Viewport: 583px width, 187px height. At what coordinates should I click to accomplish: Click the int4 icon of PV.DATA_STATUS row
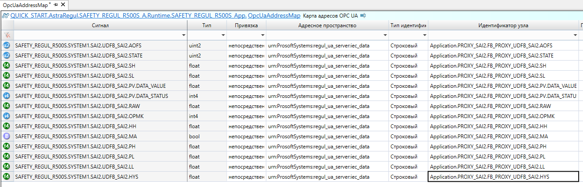pyautogui.click(x=7, y=96)
